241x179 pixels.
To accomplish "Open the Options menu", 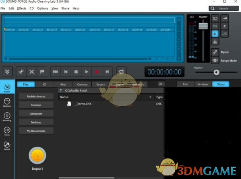I will 42,8.
